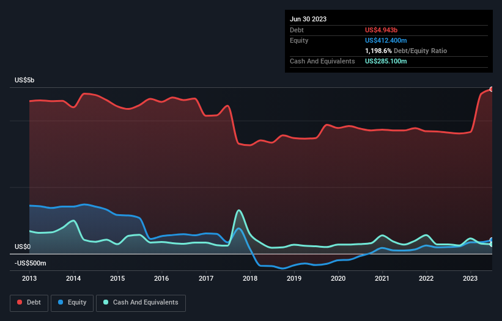The width and height of the screenshot is (502, 321).
Task: Select the 2019 x-axis label
Action: (x=294, y=278)
